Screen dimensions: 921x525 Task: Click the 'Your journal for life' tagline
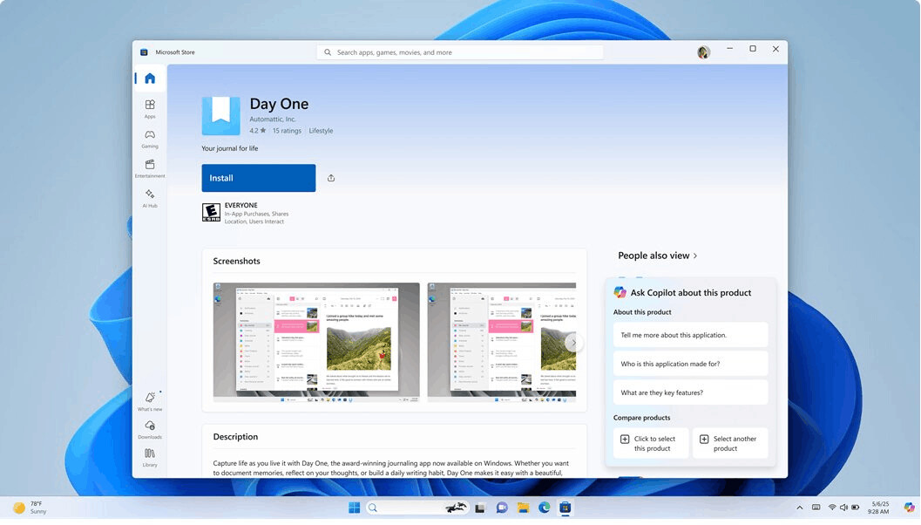pos(230,148)
